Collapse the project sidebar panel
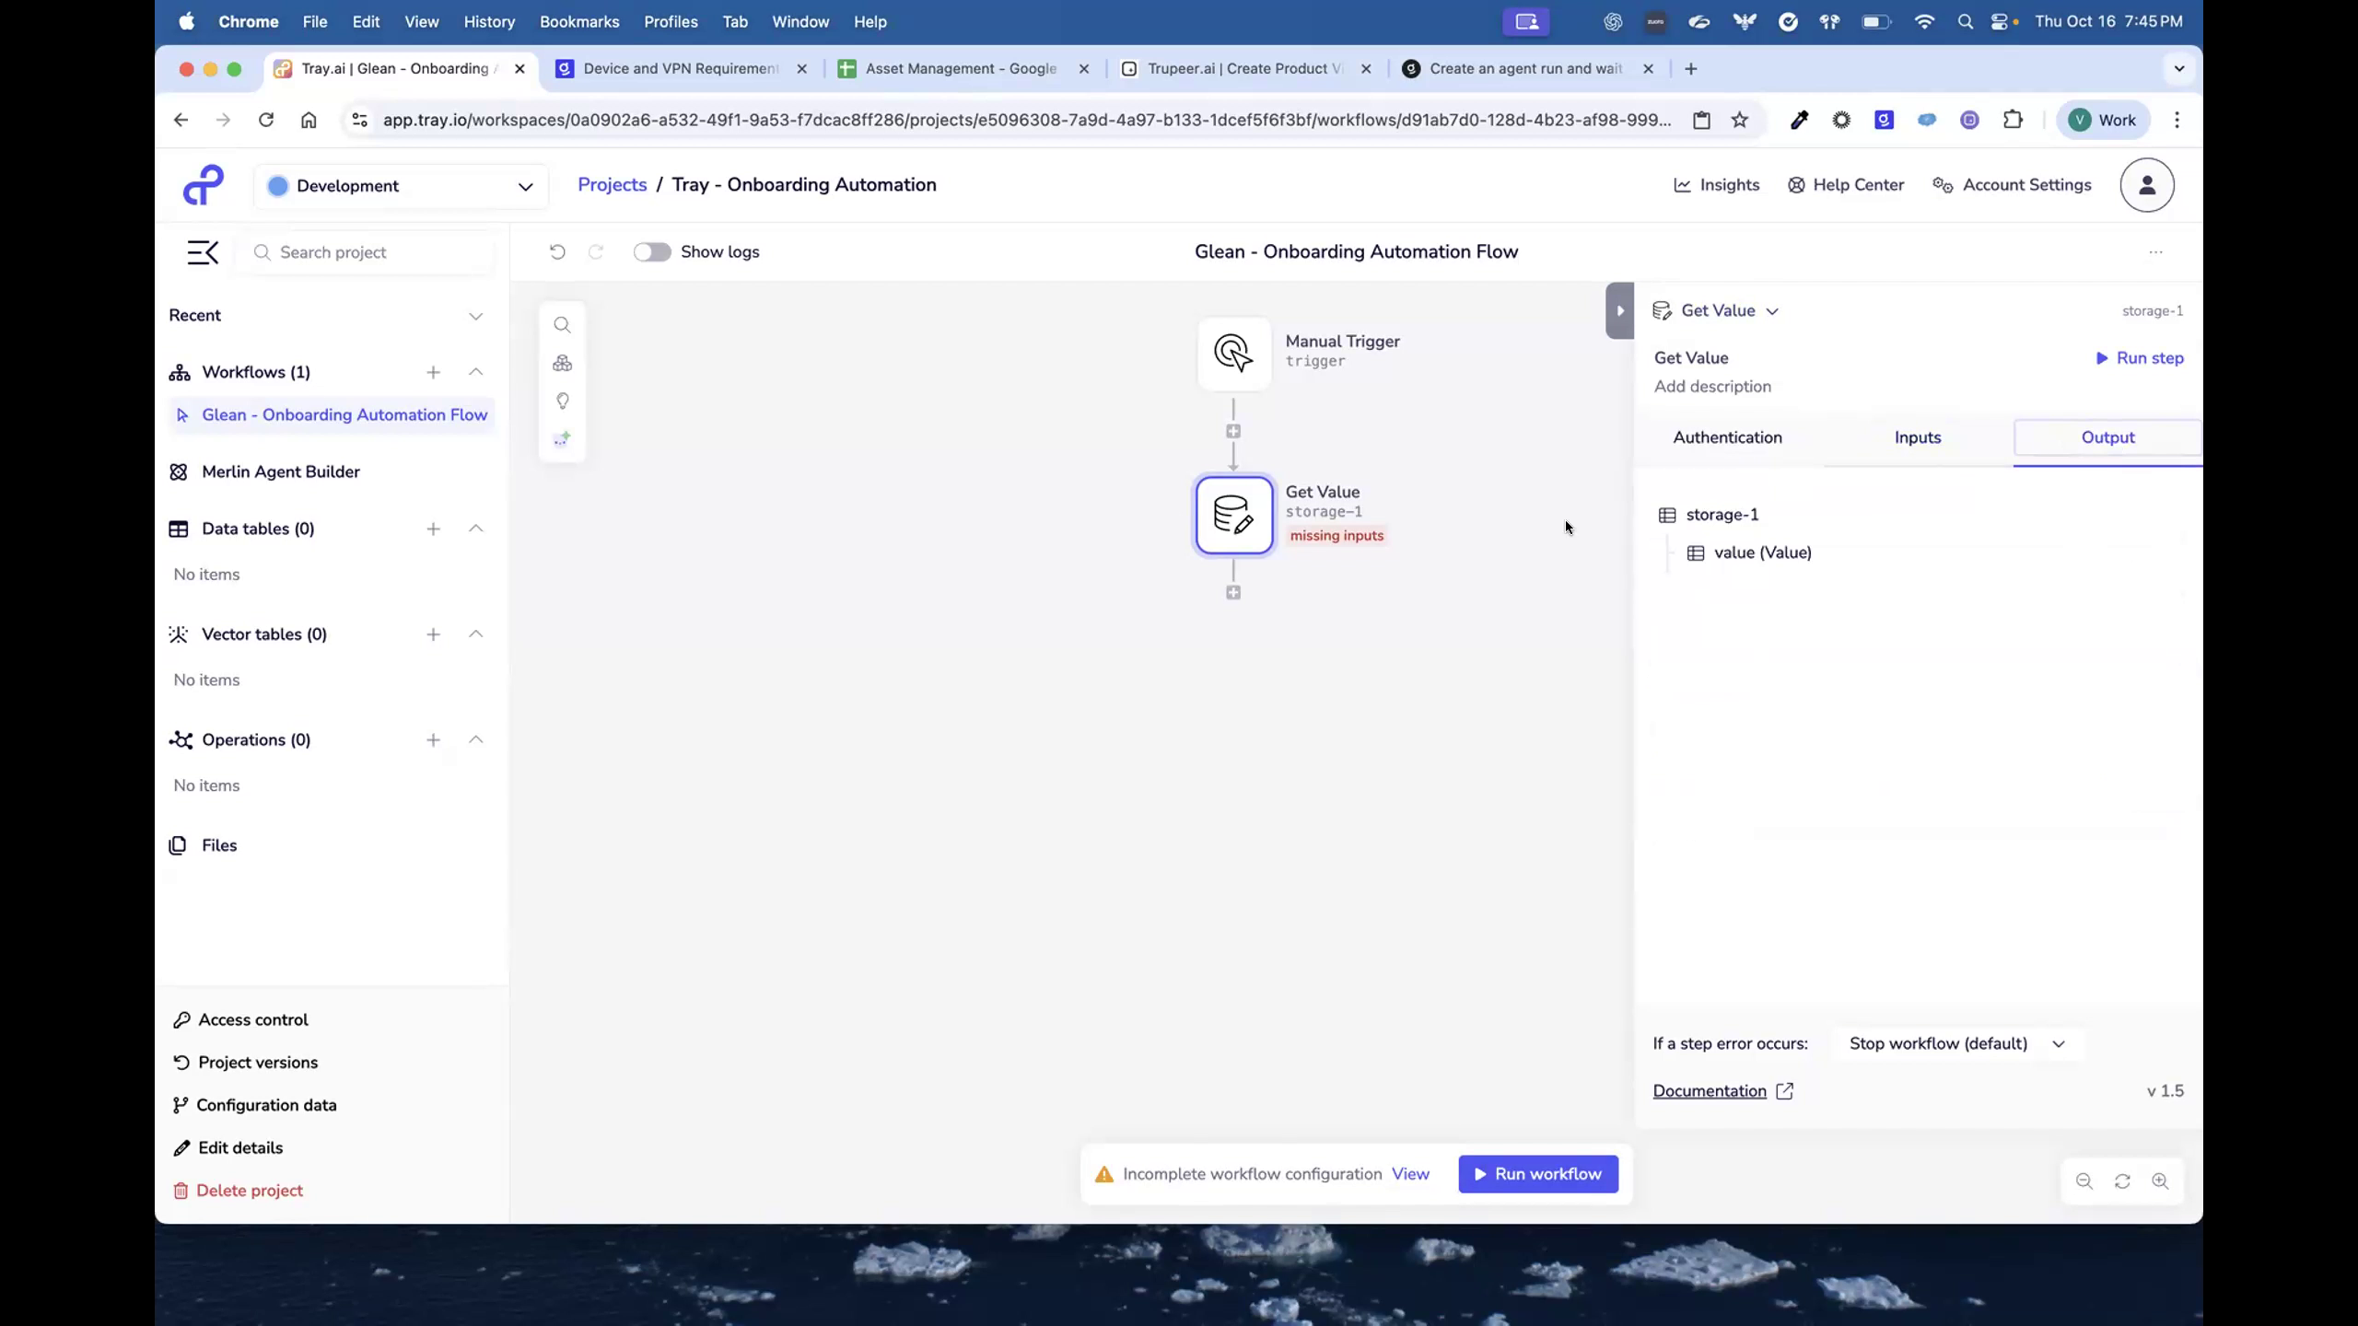 point(203,251)
